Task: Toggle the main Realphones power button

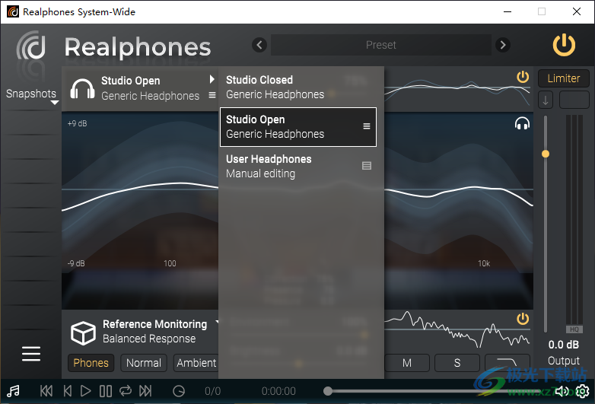Action: pos(564,45)
